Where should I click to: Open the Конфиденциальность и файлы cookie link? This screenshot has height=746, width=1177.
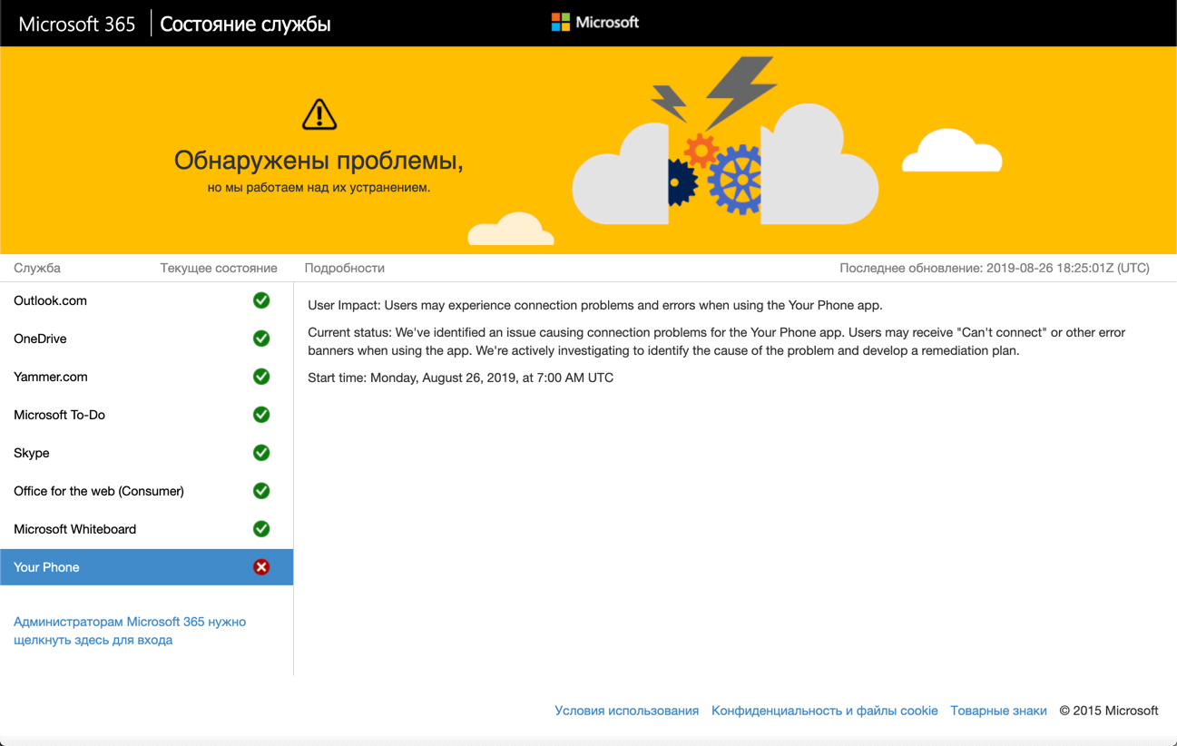pos(824,711)
